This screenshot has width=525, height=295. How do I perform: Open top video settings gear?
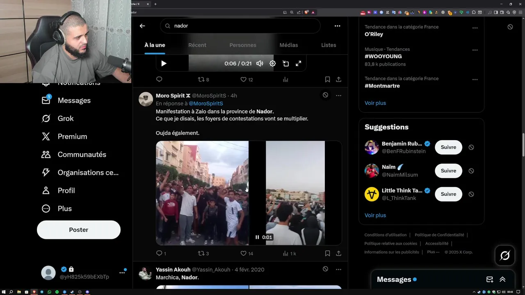(x=272, y=64)
